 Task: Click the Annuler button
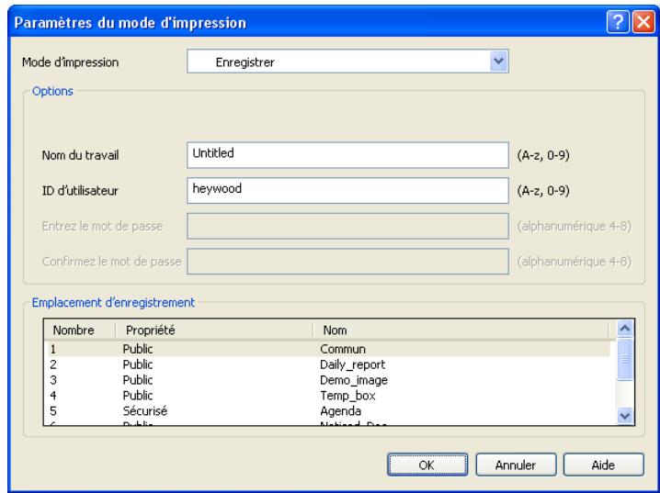[516, 465]
